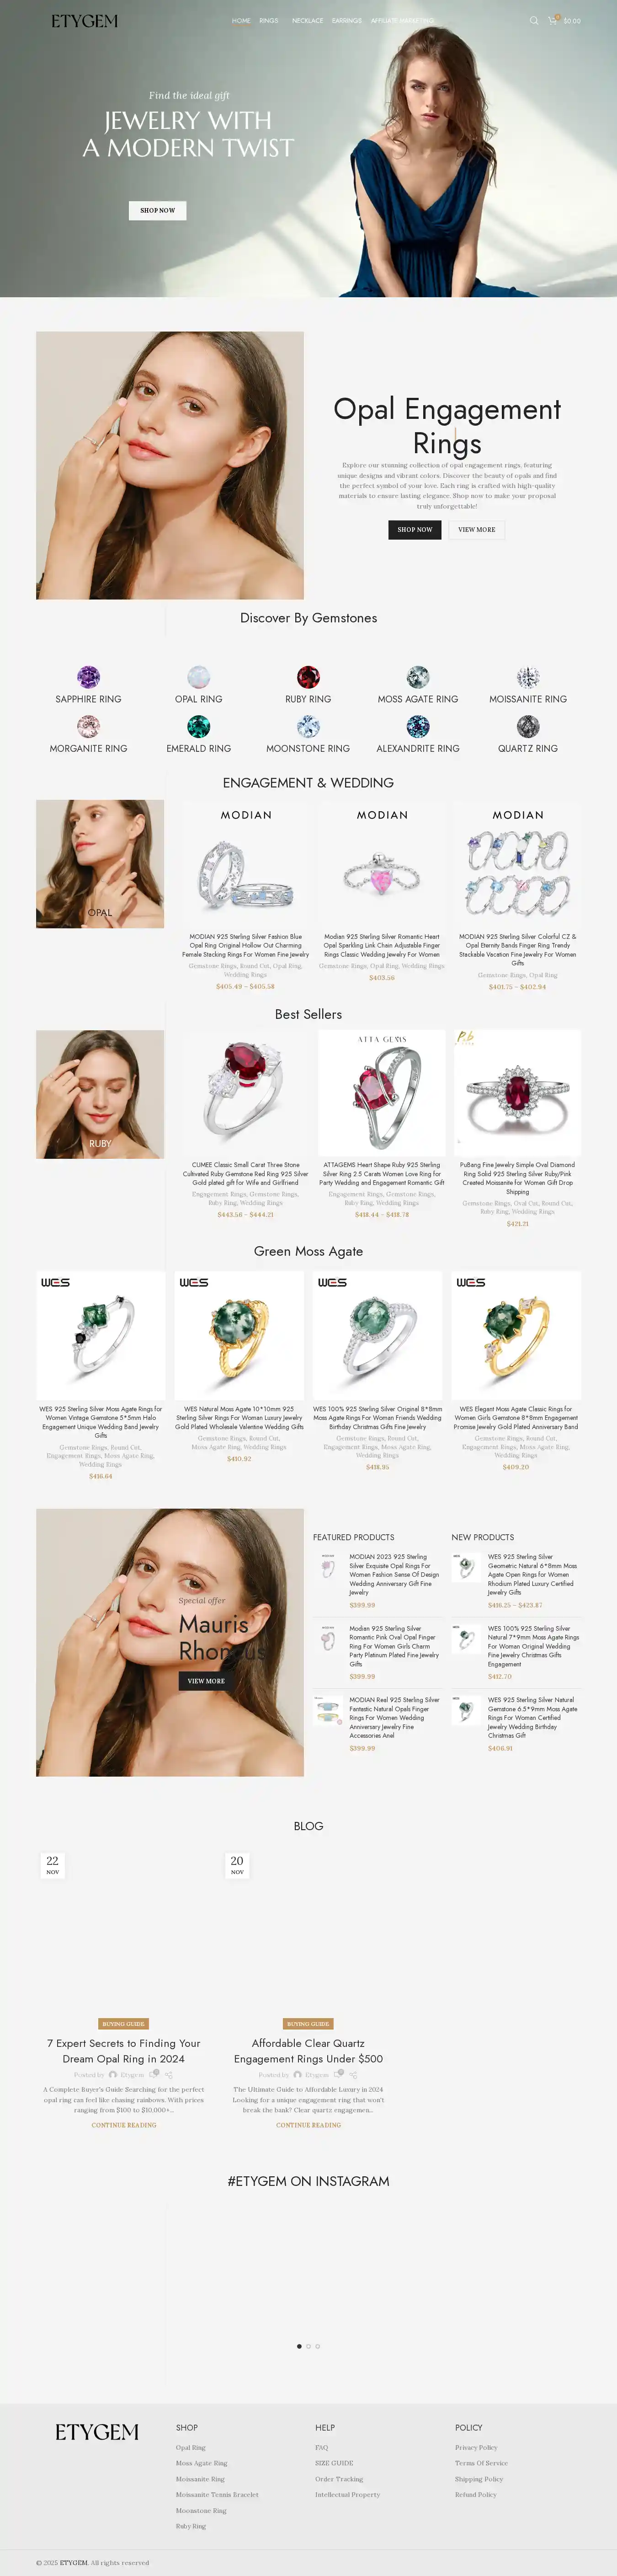The width and height of the screenshot is (617, 2576).
Task: Choose the Ruby Ring gemstone icon
Action: pyautogui.click(x=308, y=677)
